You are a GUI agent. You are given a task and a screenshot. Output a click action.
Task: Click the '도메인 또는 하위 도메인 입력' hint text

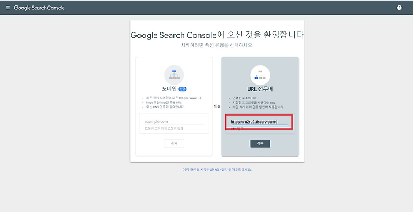(x=164, y=129)
